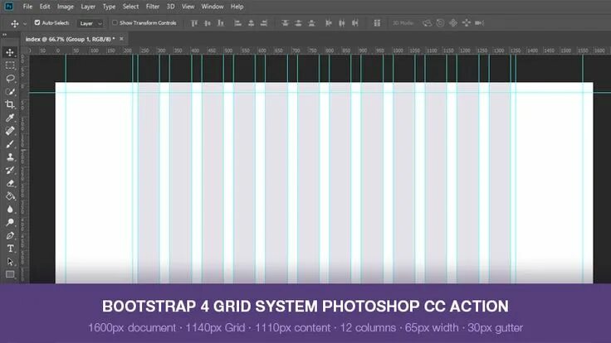Image resolution: width=611 pixels, height=343 pixels.
Task: Open the File menu
Action: coord(27,7)
